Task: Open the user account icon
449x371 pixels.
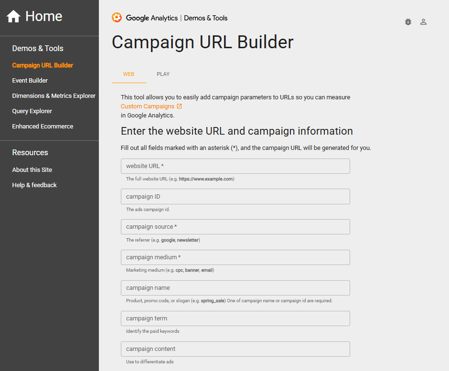Action: click(423, 22)
